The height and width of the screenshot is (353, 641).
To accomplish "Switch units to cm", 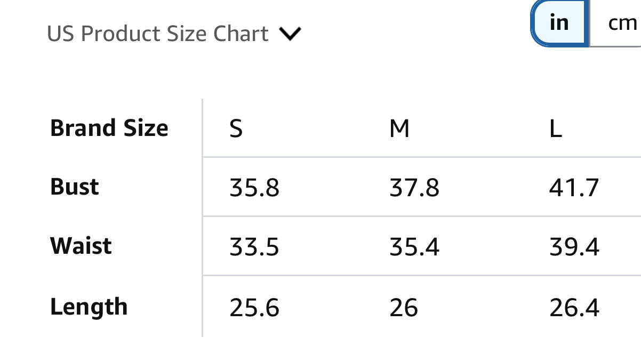I will coord(622,22).
